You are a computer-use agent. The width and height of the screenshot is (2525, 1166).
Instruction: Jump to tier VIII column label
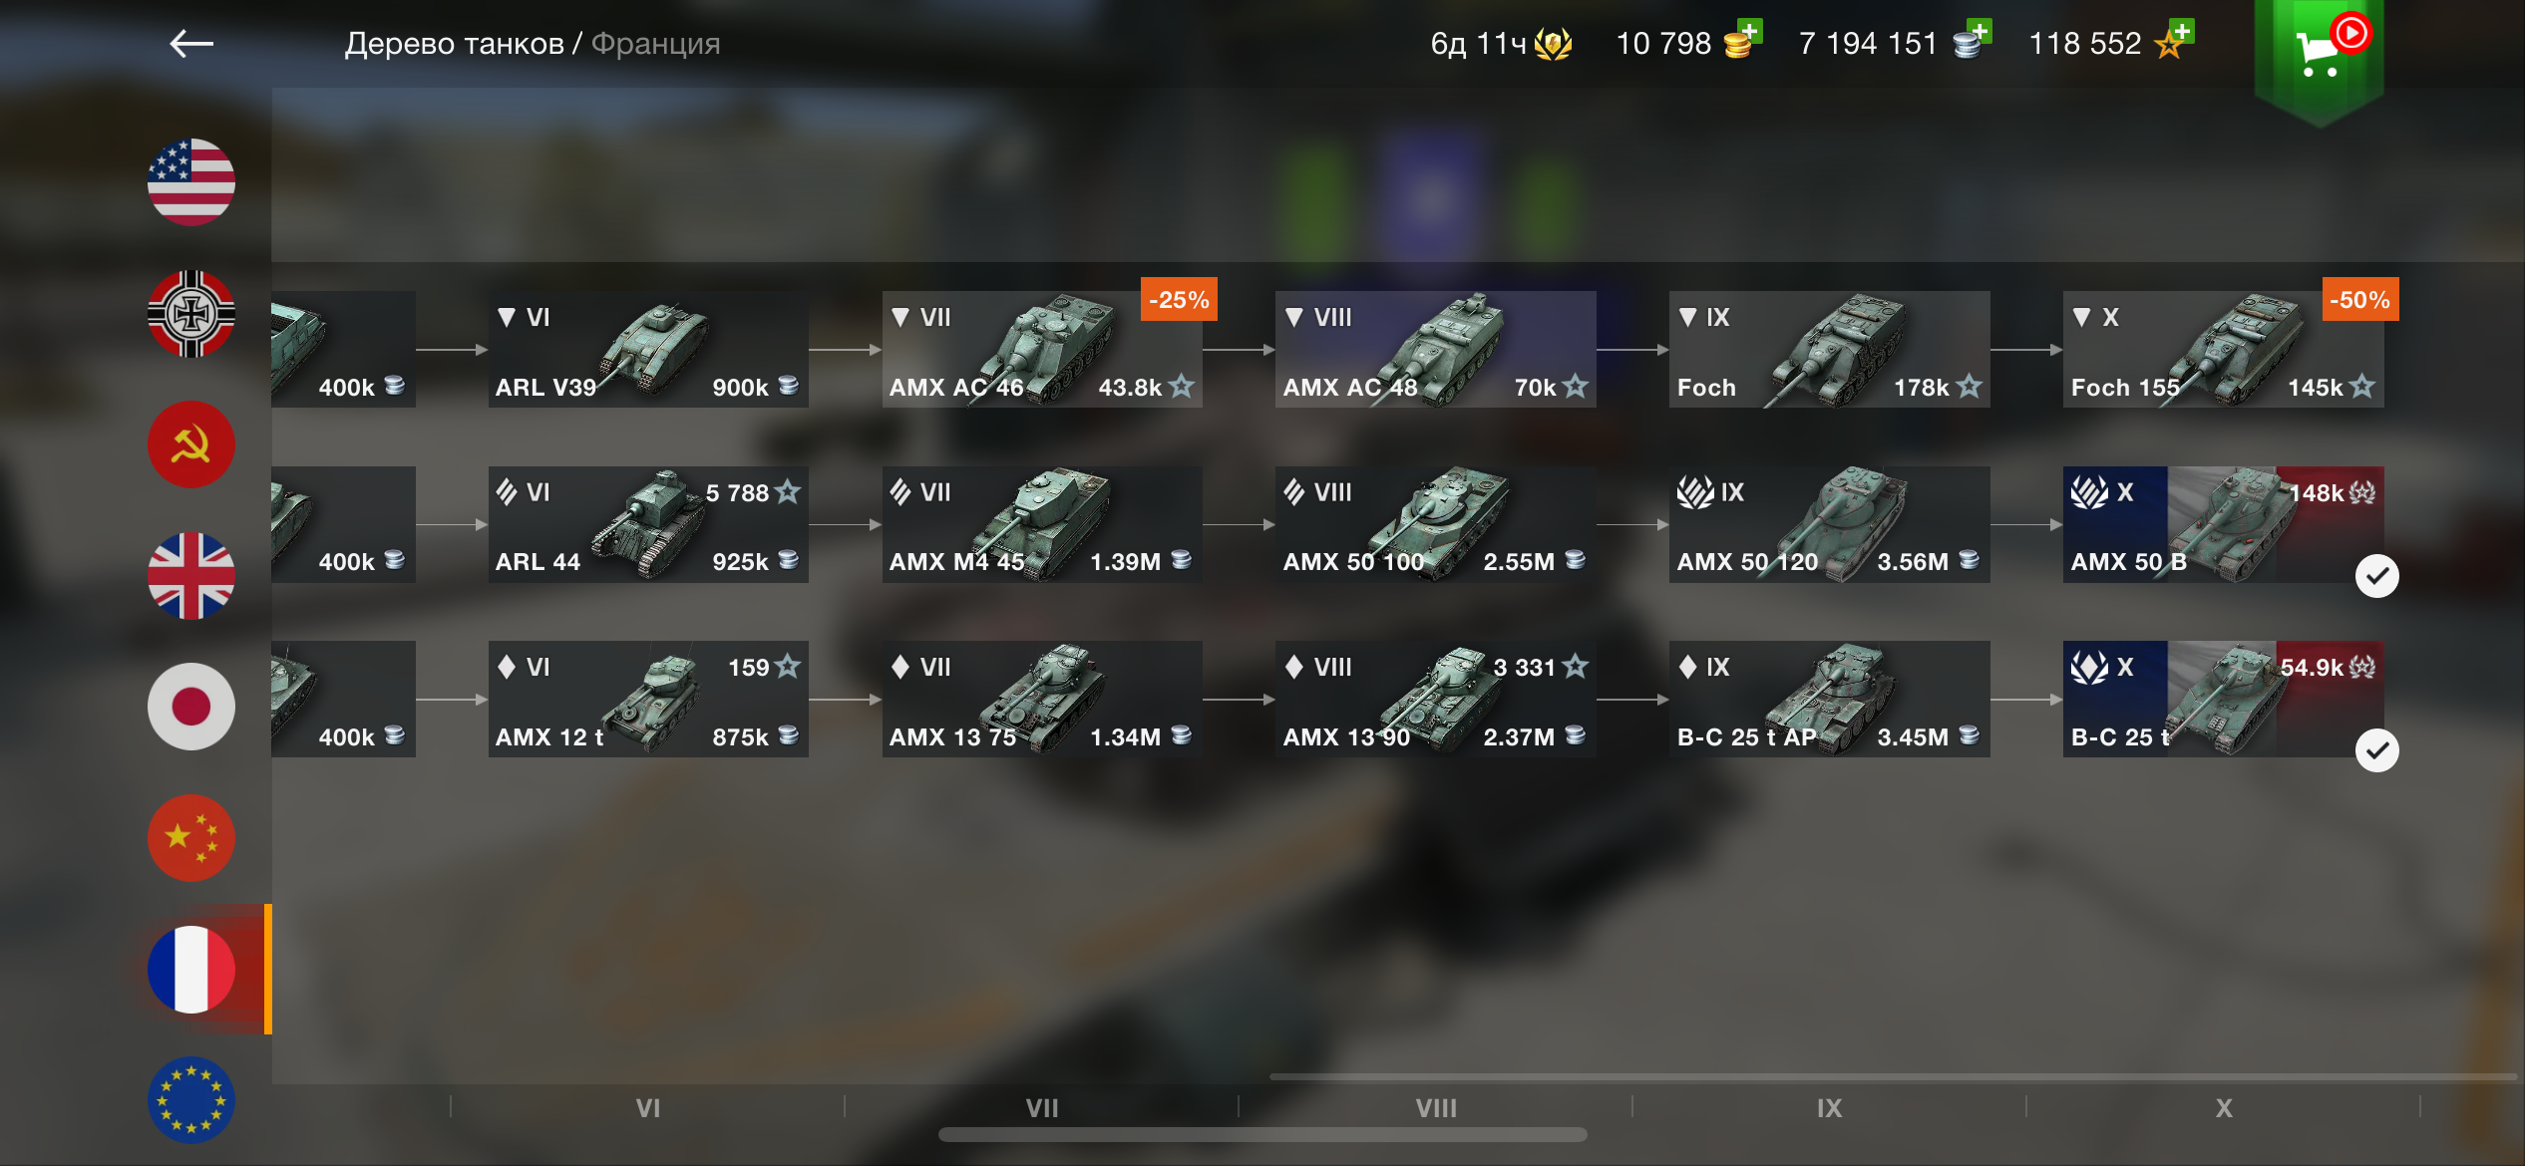click(x=1436, y=1108)
